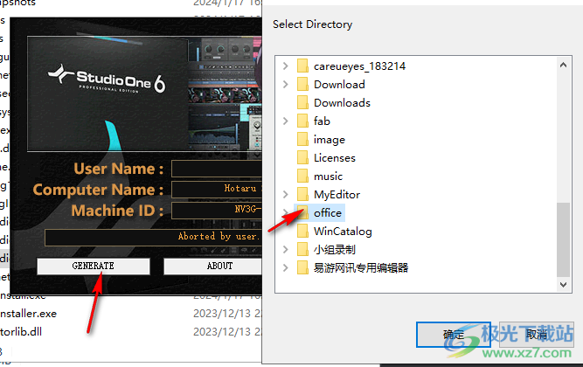Image resolution: width=583 pixels, height=367 pixels.
Task: Expand the Download folder node
Action: click(x=286, y=85)
